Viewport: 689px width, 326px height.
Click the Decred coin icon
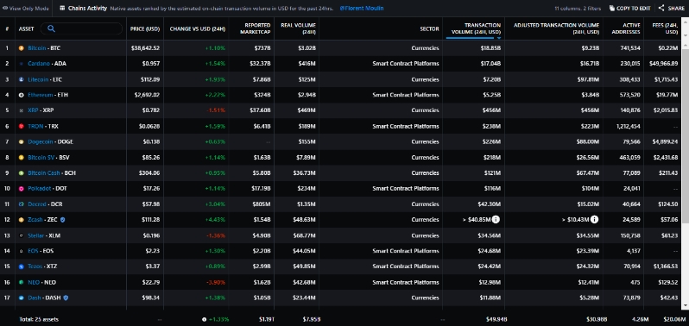21,204
